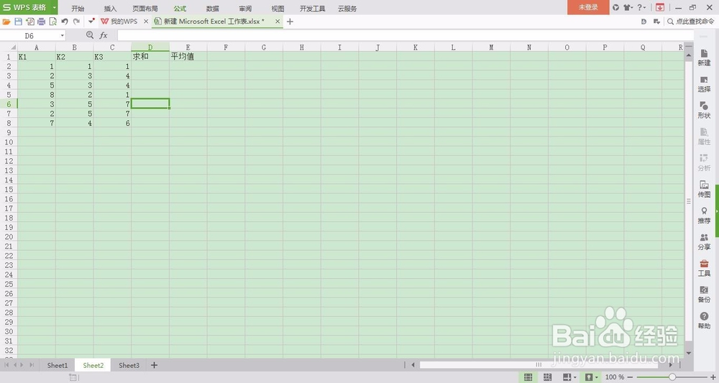This screenshot has width=719, height=383.
Task: Click horizontal scrollbar left arrow
Action: (x=413, y=364)
